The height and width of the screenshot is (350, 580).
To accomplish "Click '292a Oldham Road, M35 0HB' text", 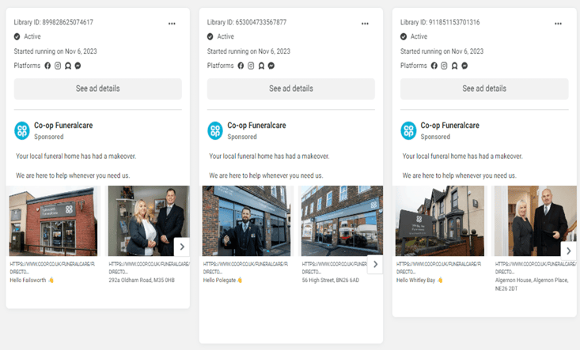I will pyautogui.click(x=142, y=280).
